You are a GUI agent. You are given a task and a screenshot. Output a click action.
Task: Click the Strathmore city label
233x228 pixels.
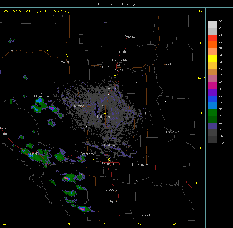pos(139,165)
